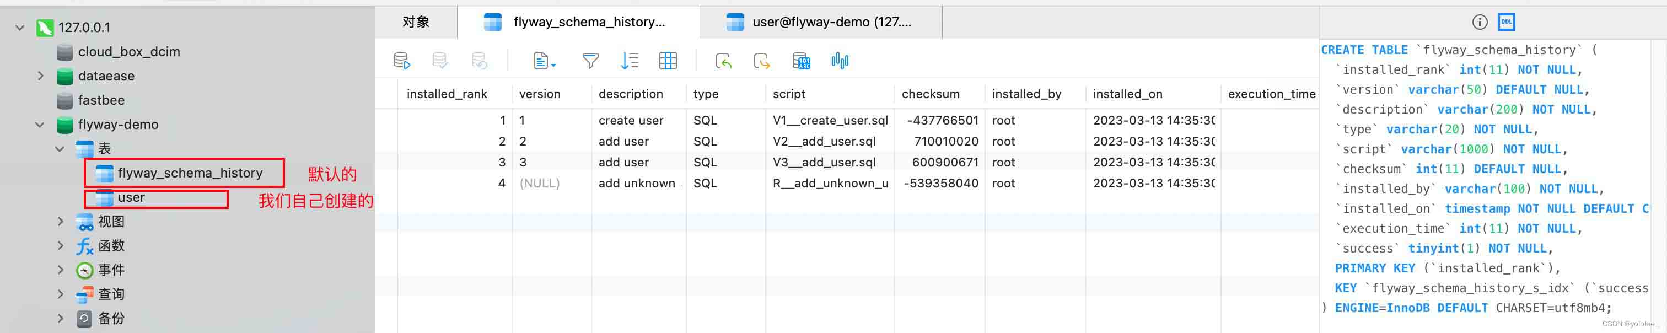Collapse the 127.0.0.1 connection node
The height and width of the screenshot is (333, 1667).
coord(20,28)
